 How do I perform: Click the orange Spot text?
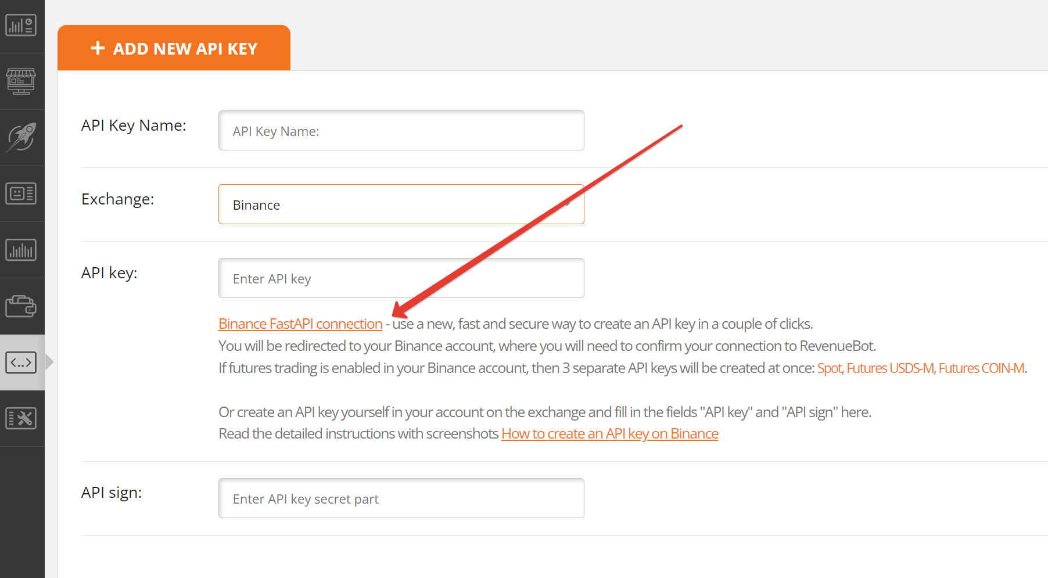click(830, 368)
